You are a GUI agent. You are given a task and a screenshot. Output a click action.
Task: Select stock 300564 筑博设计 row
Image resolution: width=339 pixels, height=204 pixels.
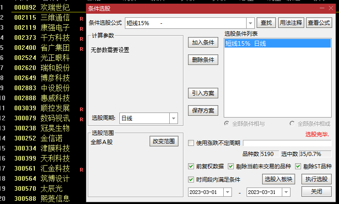42,178
